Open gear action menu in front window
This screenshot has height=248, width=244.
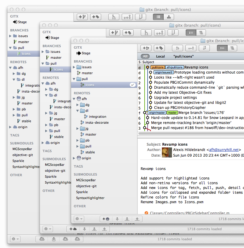coord(79,219)
